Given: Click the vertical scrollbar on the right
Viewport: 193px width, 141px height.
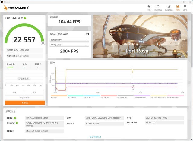Looking at the screenshot, I should pyautogui.click(x=192, y=41).
